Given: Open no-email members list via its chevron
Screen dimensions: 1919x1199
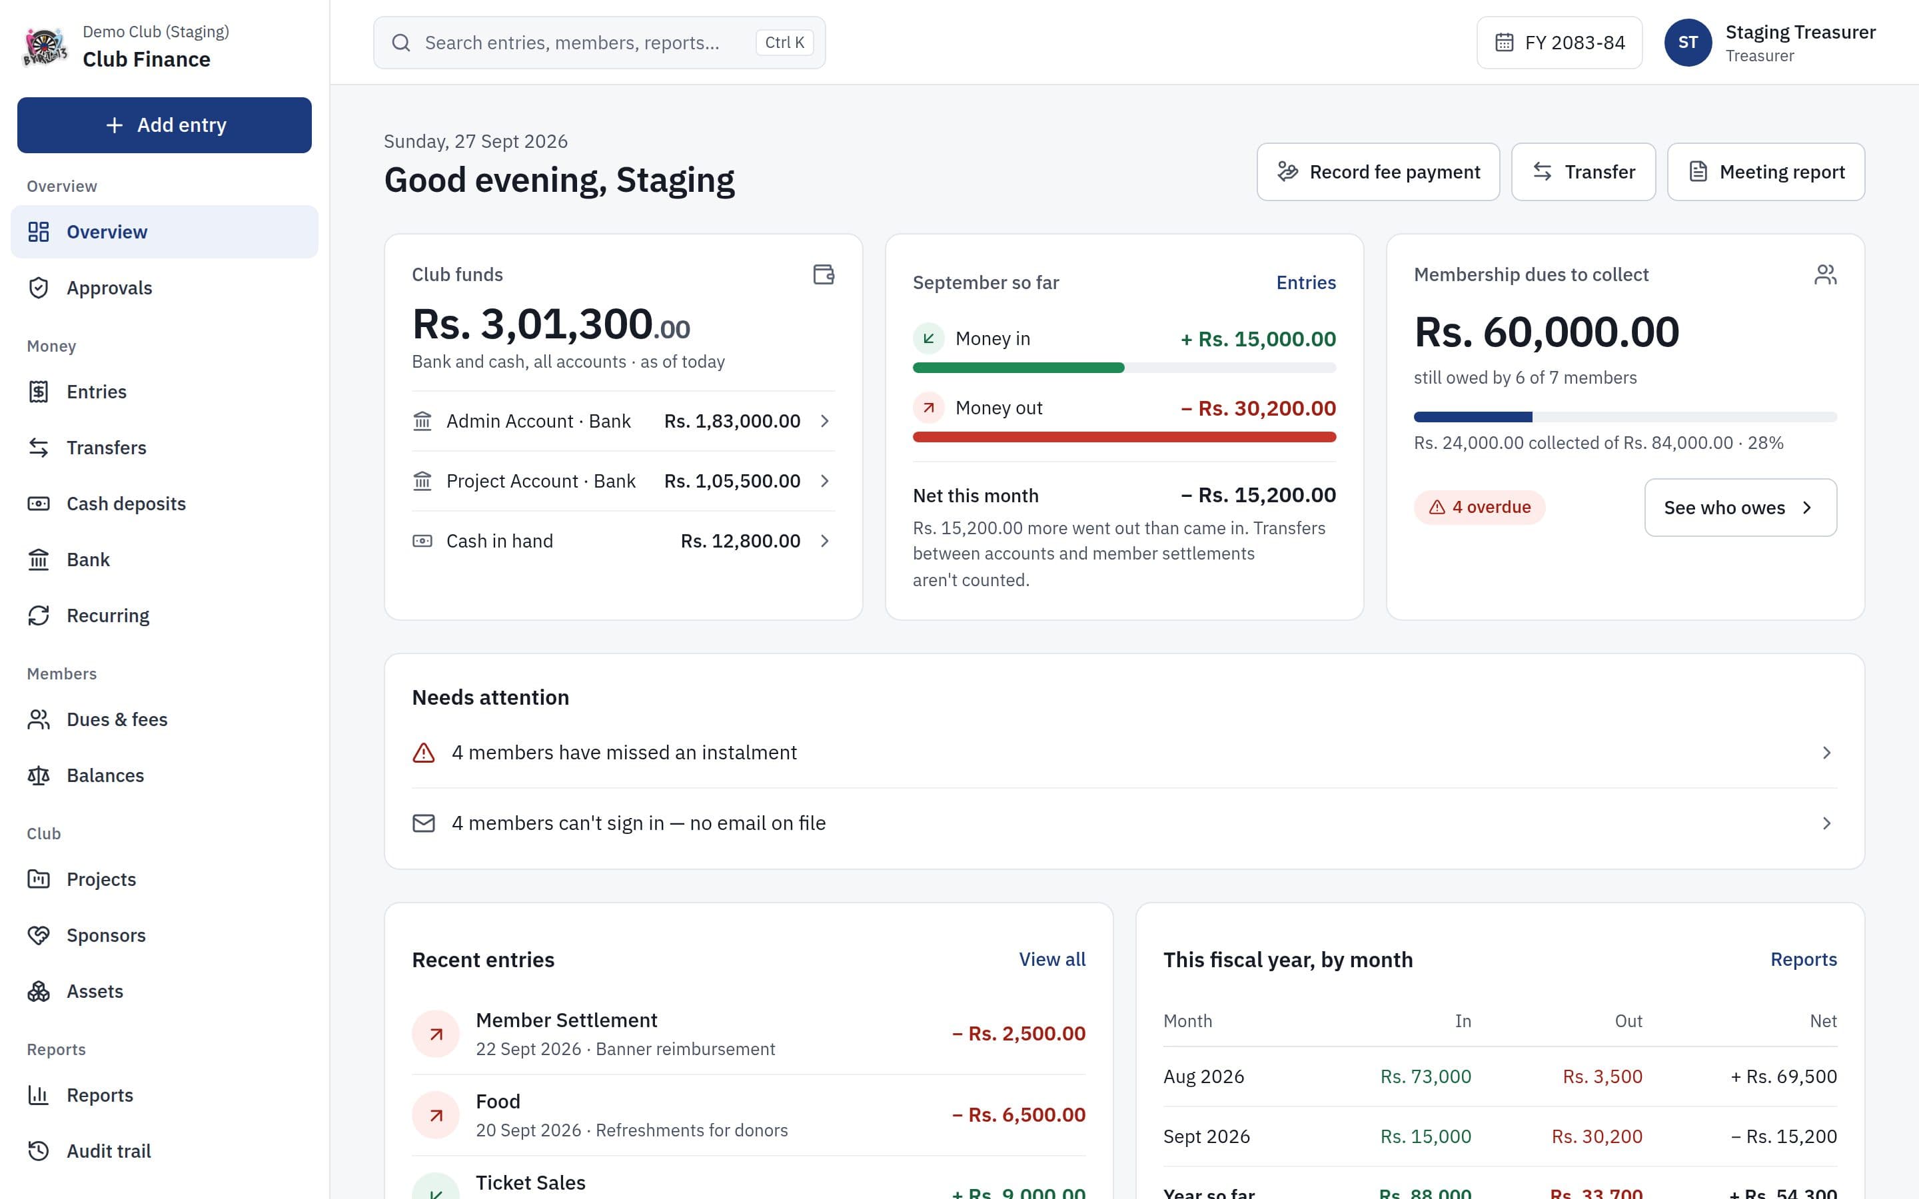Looking at the screenshot, I should pyautogui.click(x=1826, y=823).
